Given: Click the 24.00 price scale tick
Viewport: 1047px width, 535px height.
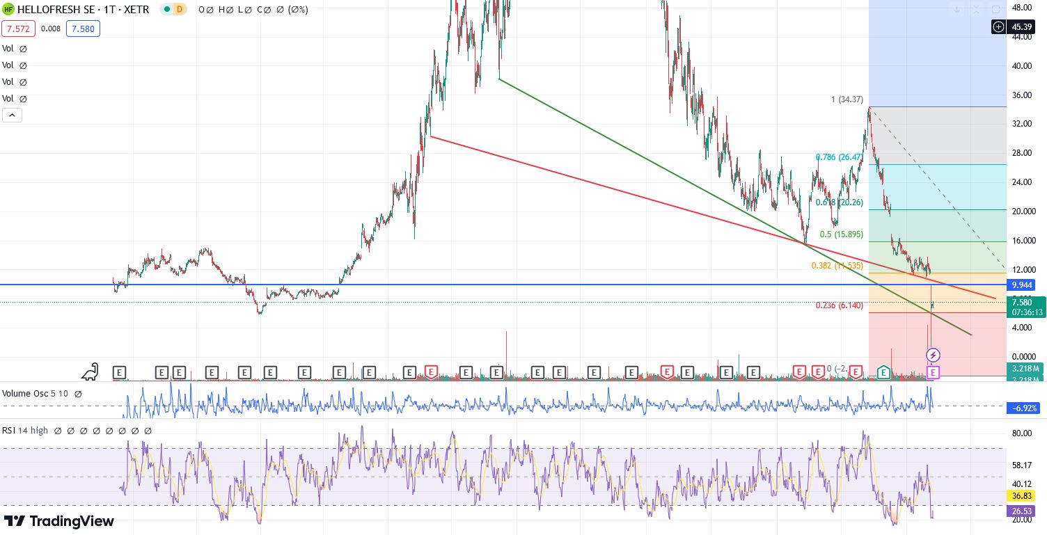Looking at the screenshot, I should tap(1021, 182).
